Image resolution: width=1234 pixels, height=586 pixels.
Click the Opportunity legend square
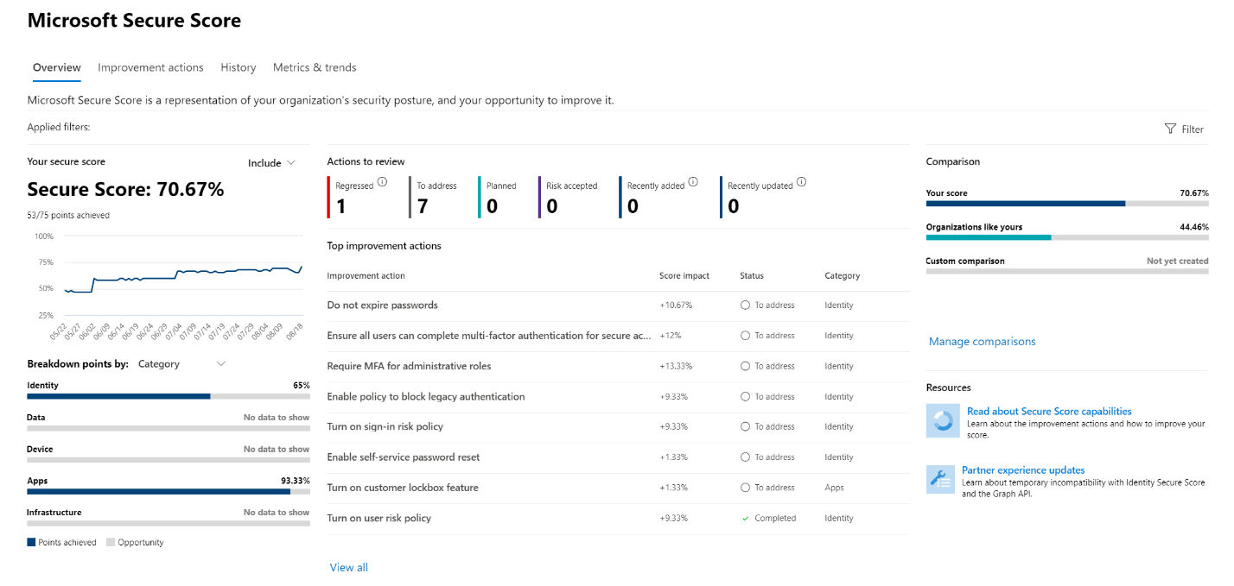[110, 542]
